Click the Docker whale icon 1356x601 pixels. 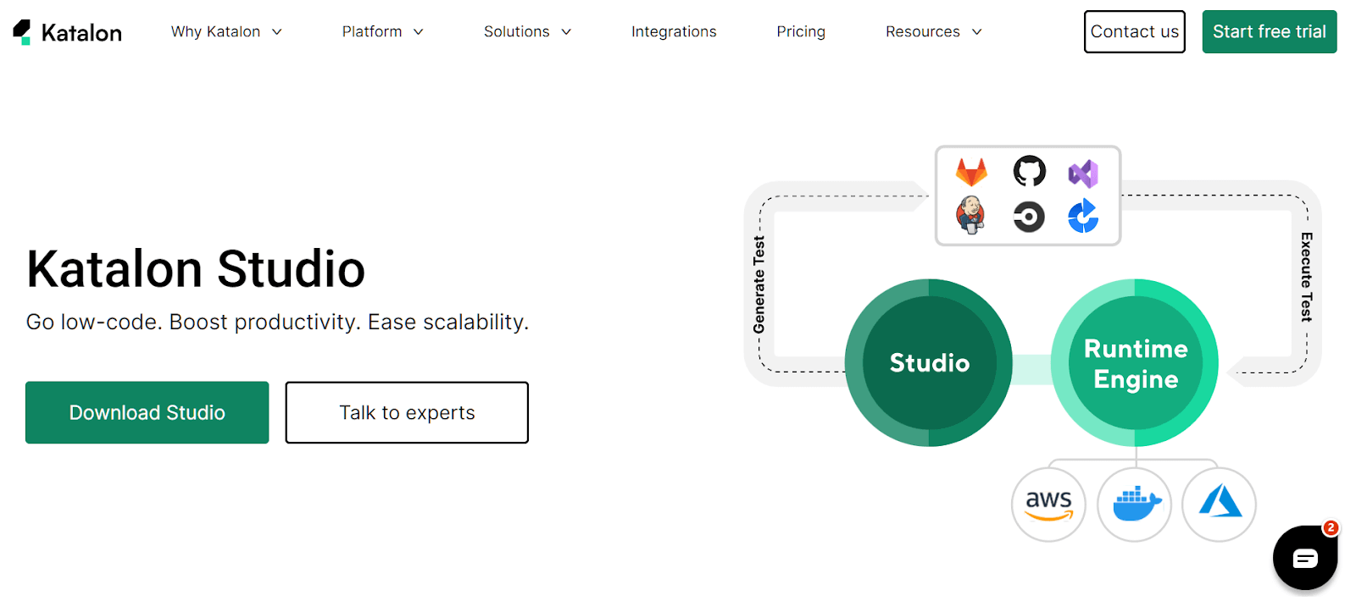tap(1135, 505)
